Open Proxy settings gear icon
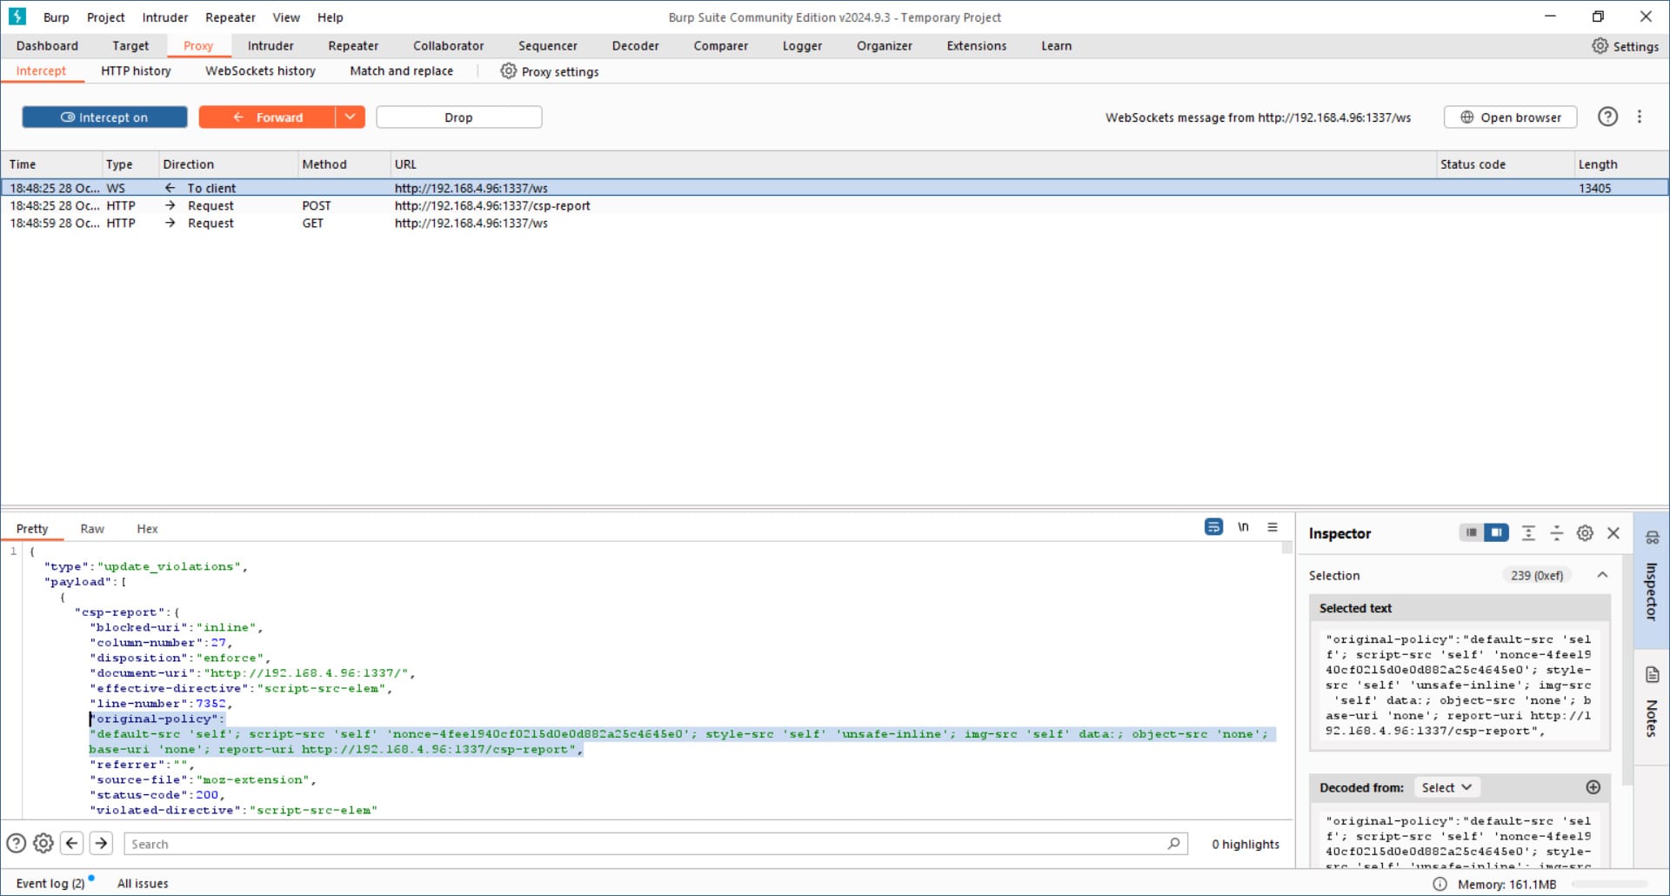Image resolution: width=1670 pixels, height=896 pixels. point(509,71)
